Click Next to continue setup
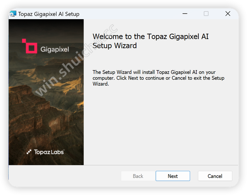247x195 pixels. (x=173, y=176)
